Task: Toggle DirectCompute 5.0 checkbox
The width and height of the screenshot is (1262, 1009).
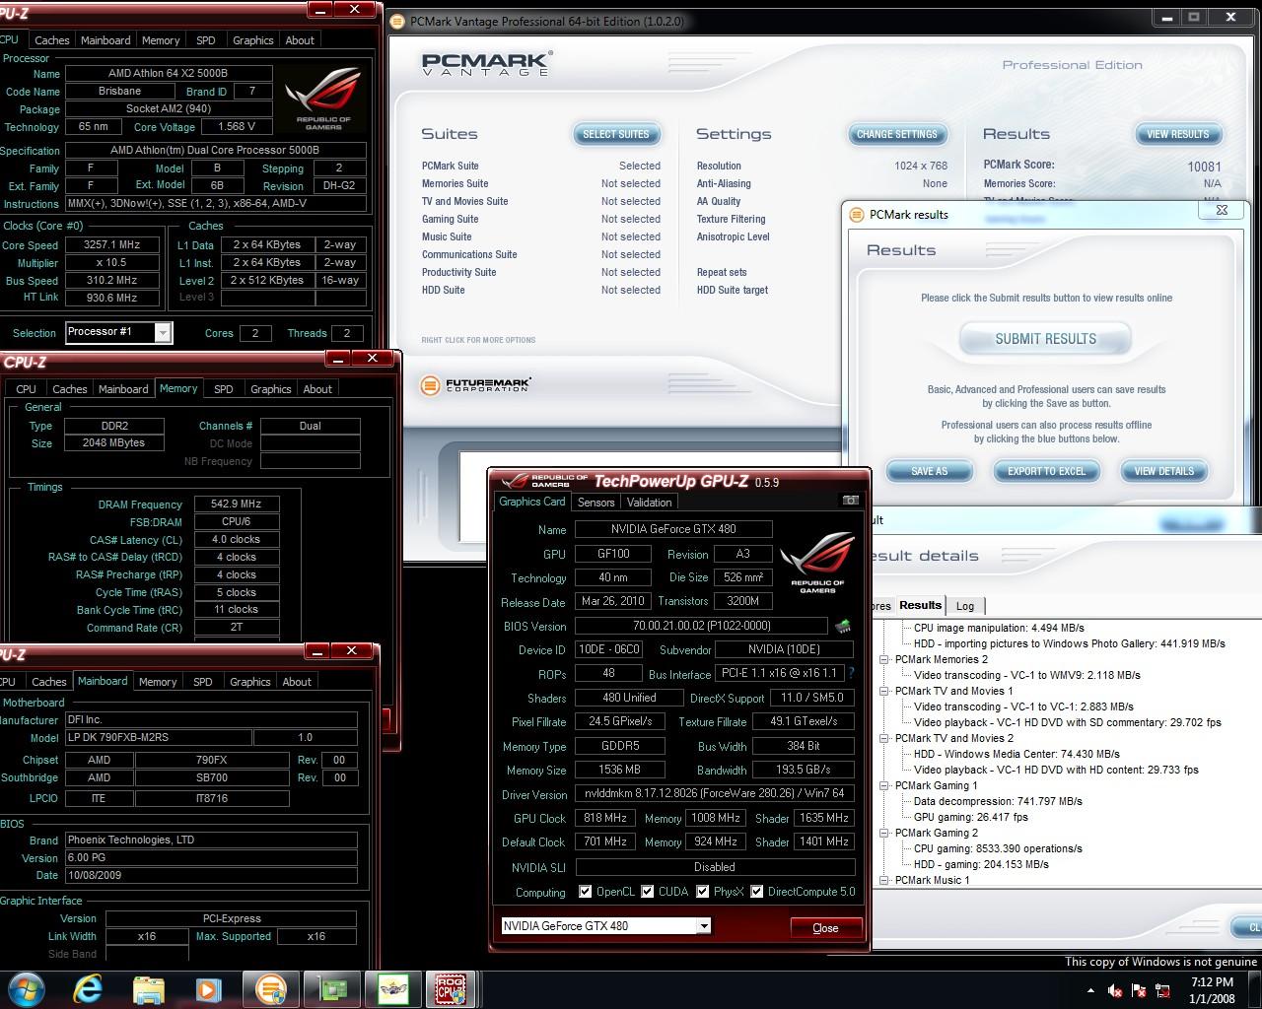Action: point(757,892)
